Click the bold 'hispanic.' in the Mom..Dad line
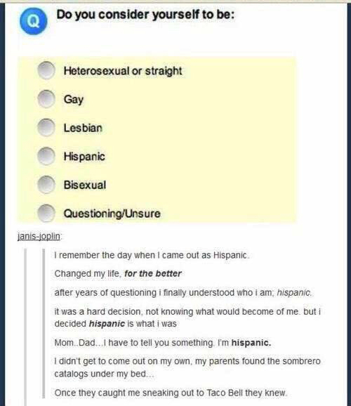 coord(251,343)
